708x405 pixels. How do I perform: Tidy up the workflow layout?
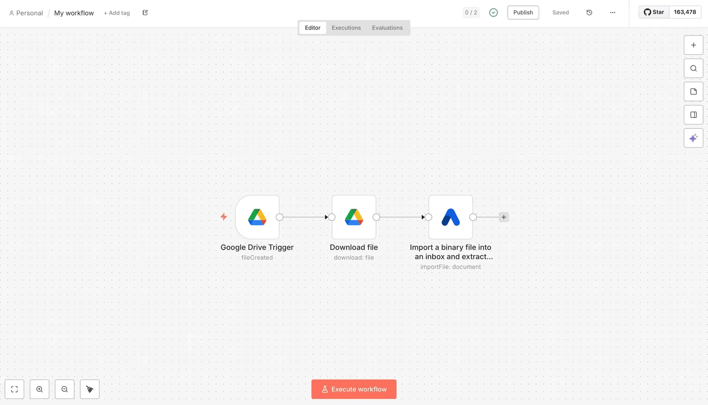(x=90, y=389)
